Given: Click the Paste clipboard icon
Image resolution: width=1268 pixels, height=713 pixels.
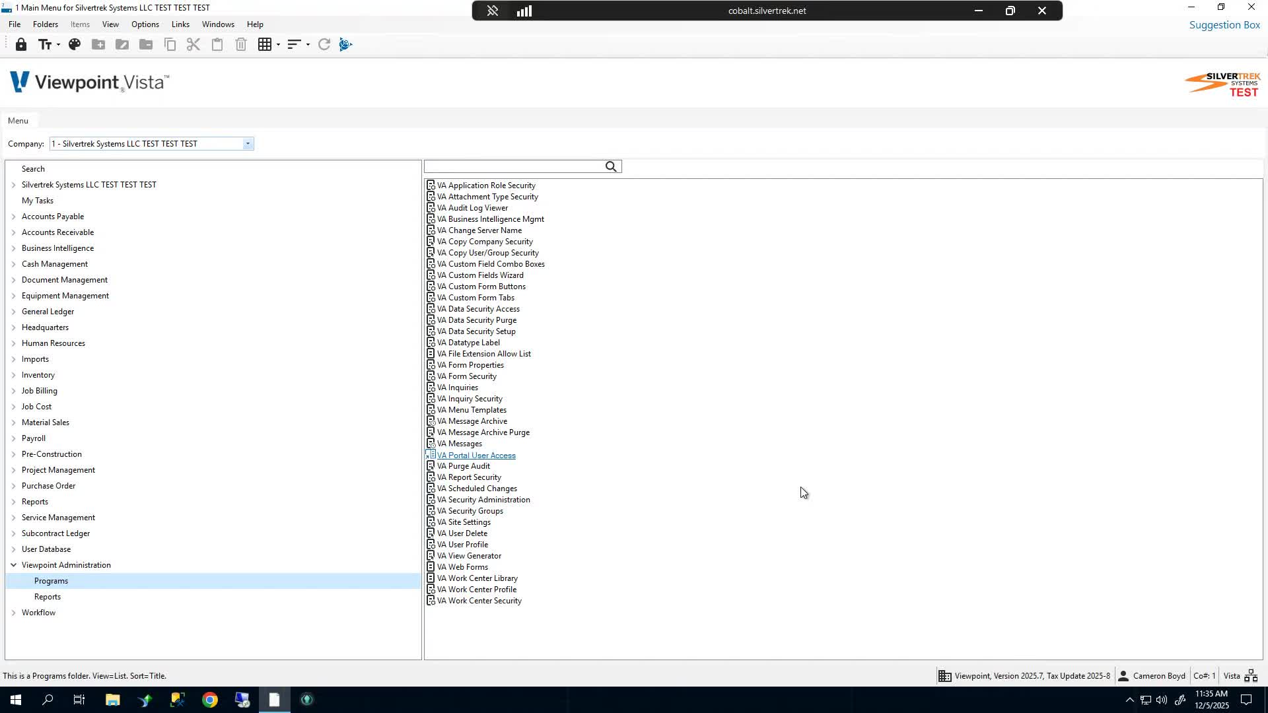Looking at the screenshot, I should point(217,45).
